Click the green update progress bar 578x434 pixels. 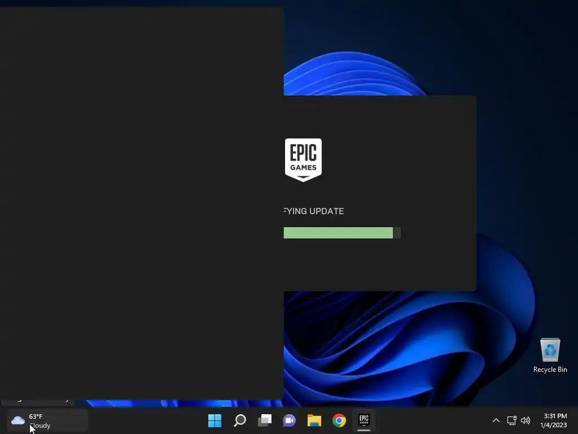(x=338, y=233)
